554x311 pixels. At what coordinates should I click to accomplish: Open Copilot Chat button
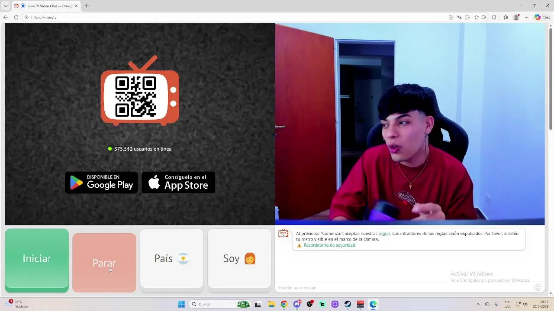coord(542,17)
